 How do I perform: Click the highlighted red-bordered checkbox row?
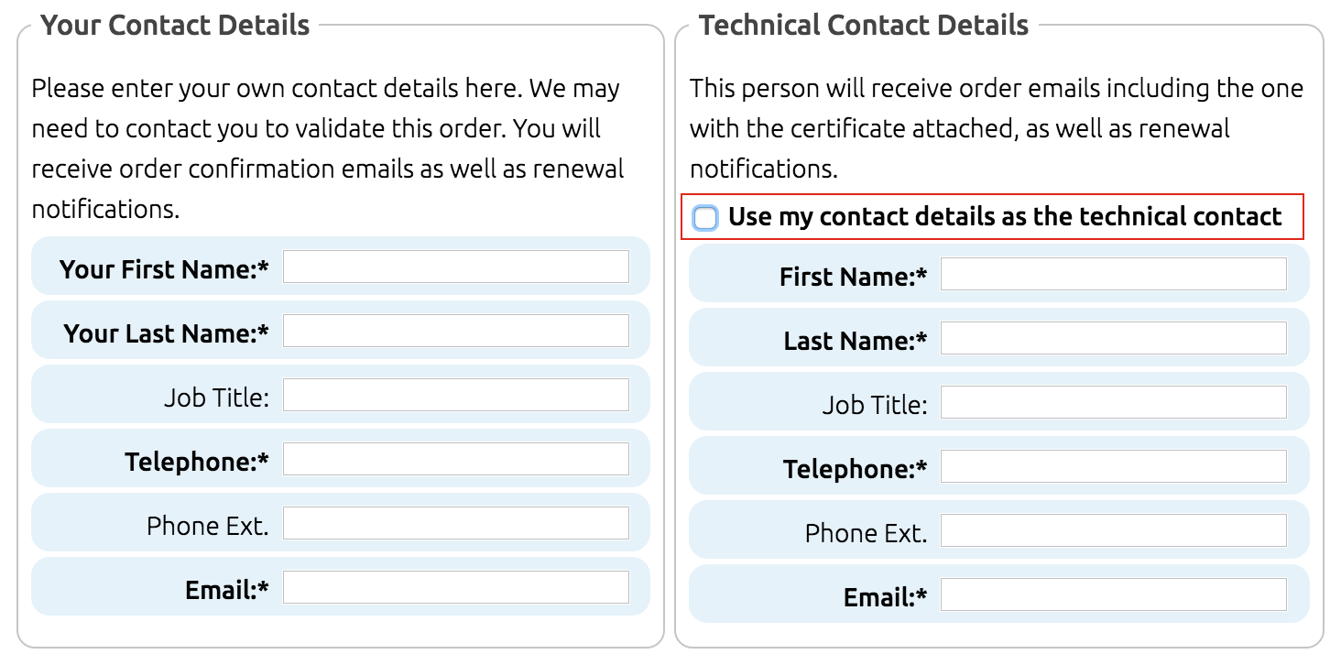tap(992, 217)
